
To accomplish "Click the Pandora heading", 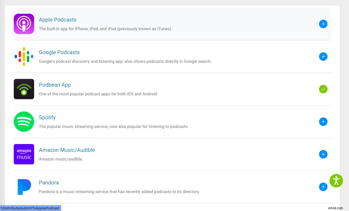I will [x=49, y=183].
